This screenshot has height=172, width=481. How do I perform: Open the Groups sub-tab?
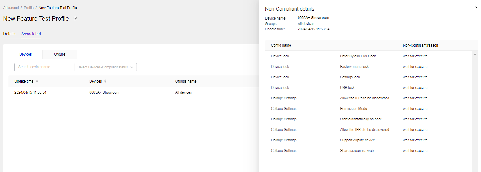(60, 54)
